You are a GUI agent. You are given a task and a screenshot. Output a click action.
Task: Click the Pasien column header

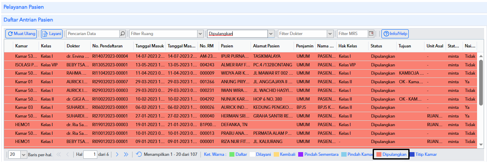point(227,46)
